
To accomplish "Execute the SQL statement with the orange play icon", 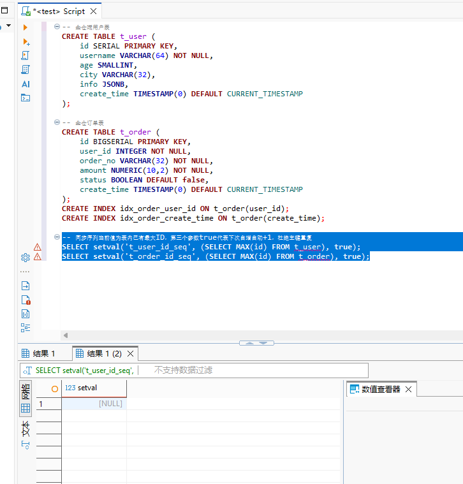I will click(26, 27).
